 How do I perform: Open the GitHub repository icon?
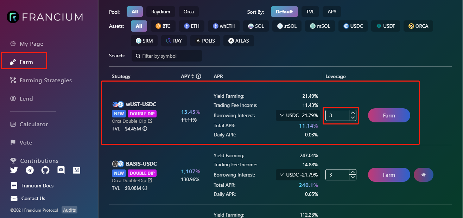pos(45,170)
